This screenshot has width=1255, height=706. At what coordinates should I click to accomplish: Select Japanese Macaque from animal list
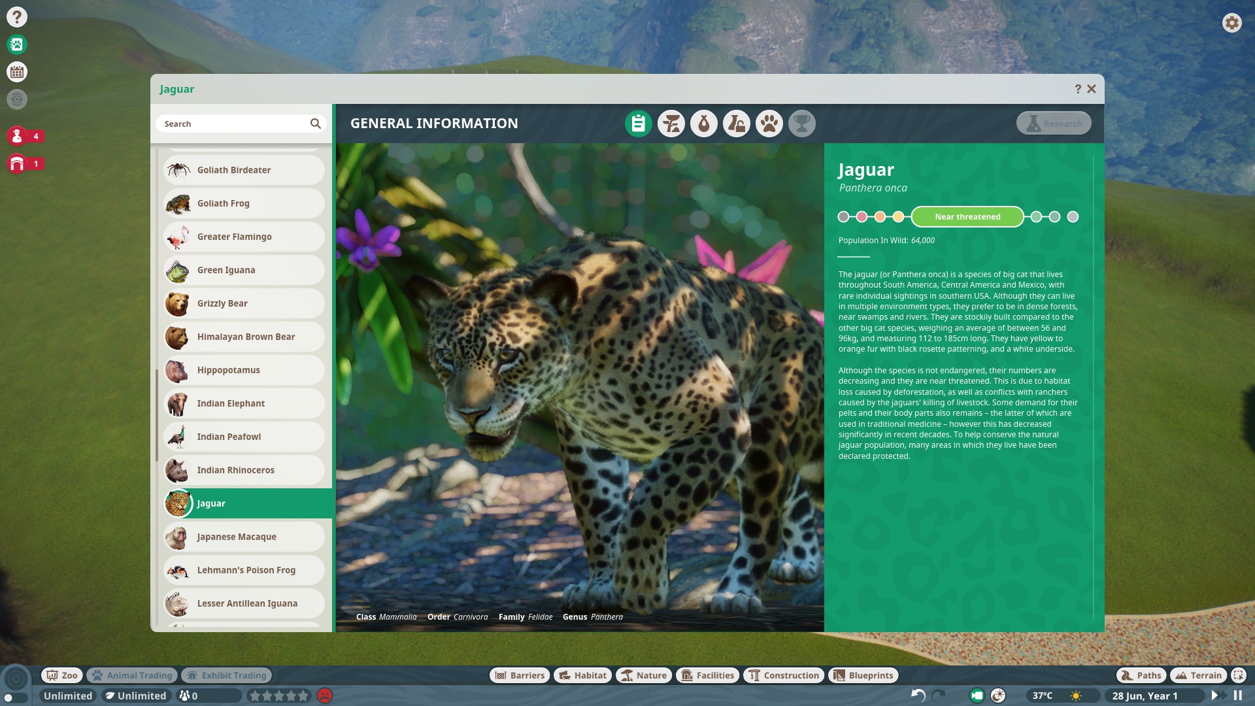244,537
